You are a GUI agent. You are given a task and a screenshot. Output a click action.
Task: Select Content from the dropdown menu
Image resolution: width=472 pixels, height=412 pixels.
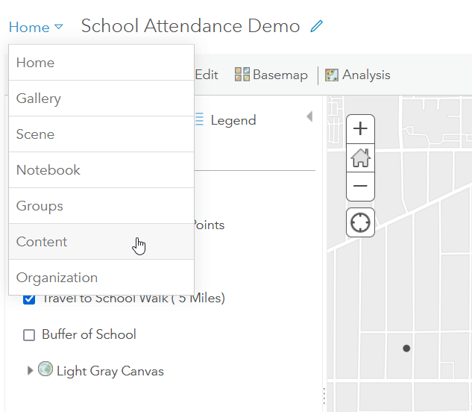coord(42,242)
